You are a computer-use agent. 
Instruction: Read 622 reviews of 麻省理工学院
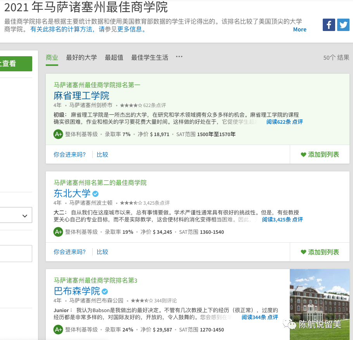coord(285,122)
